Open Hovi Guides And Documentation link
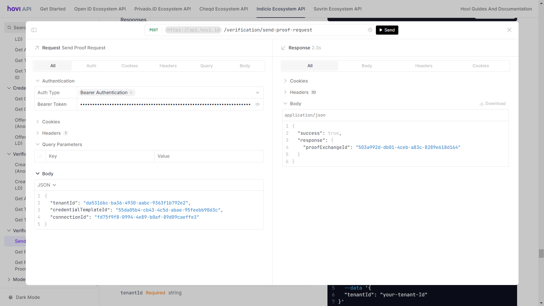 point(496,9)
